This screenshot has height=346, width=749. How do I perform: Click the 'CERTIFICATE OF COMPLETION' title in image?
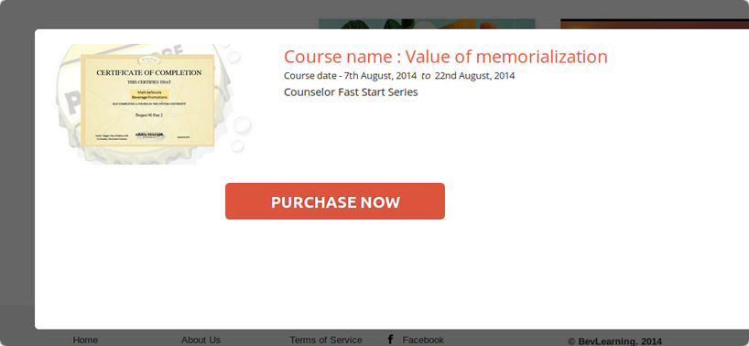click(x=149, y=73)
